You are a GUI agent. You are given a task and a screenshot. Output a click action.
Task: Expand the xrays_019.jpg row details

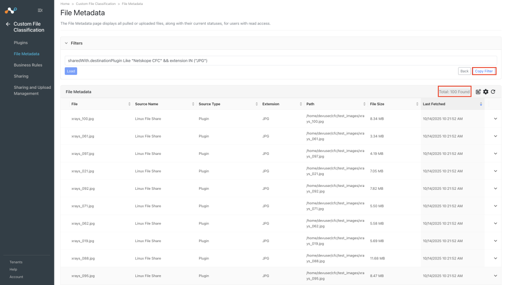pos(495,241)
